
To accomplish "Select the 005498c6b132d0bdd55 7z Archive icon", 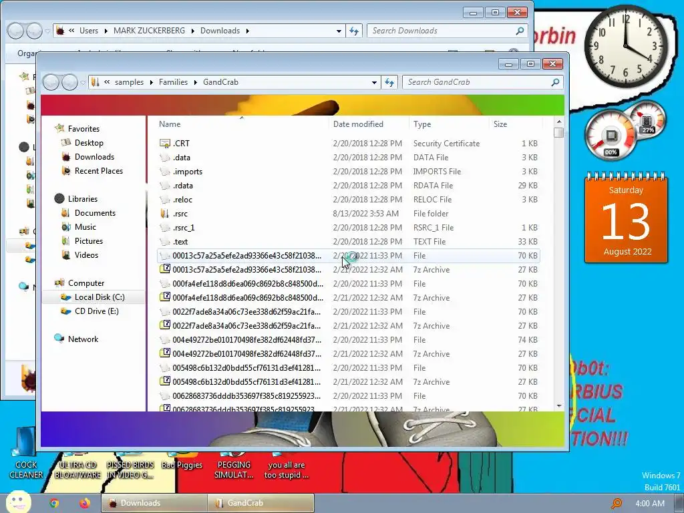I will 164,381.
